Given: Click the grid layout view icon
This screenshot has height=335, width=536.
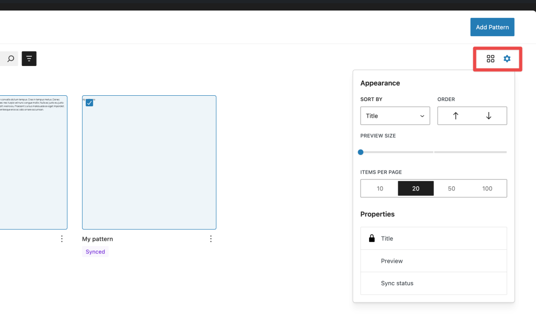Looking at the screenshot, I should (x=490, y=59).
